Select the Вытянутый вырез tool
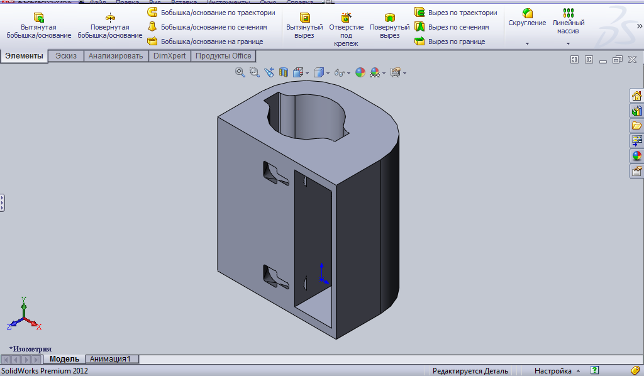 click(304, 25)
